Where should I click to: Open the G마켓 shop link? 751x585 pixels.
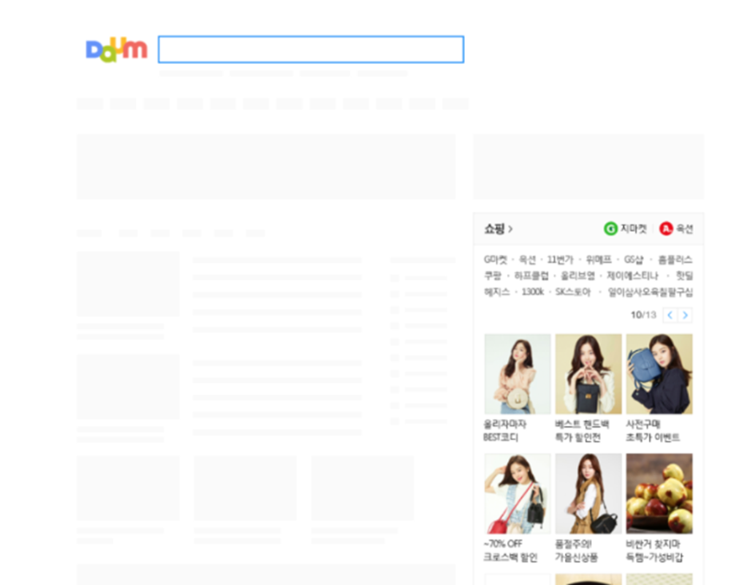pyautogui.click(x=495, y=259)
